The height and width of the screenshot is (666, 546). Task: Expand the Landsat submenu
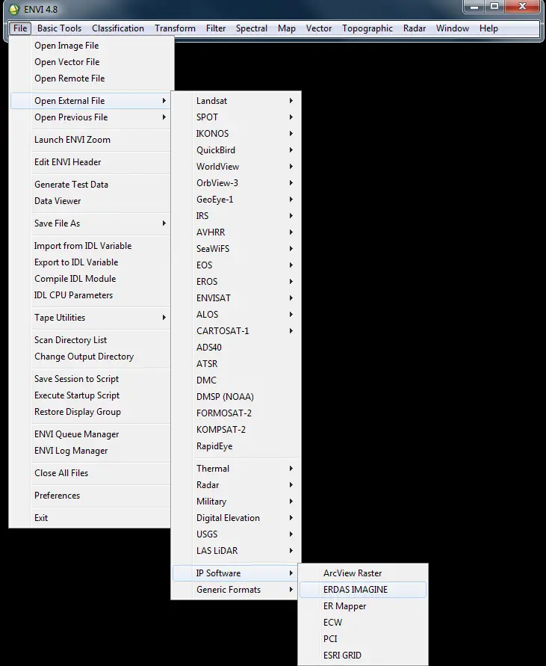coord(236,101)
